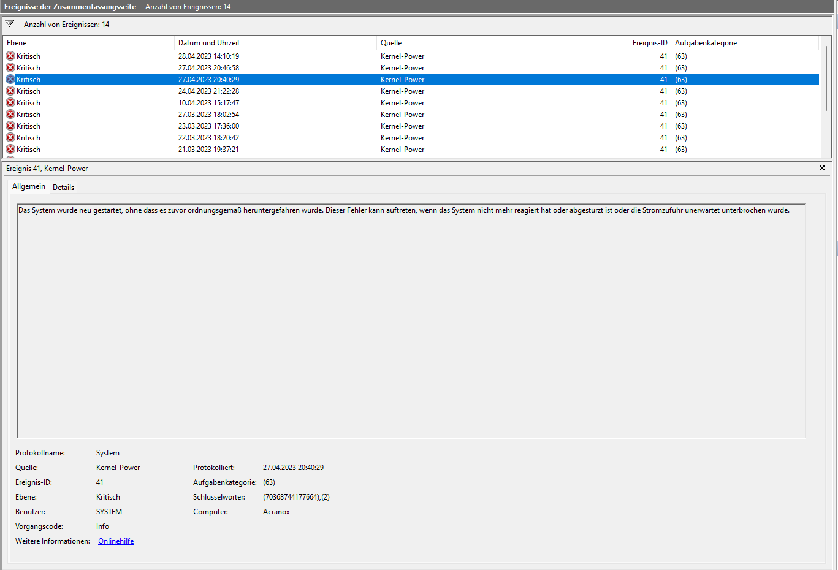Image resolution: width=838 pixels, height=570 pixels.
Task: Click into the event description text box
Action: (x=411, y=321)
